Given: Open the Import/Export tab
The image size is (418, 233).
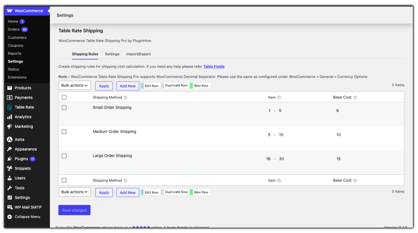Looking at the screenshot, I should (x=138, y=54).
